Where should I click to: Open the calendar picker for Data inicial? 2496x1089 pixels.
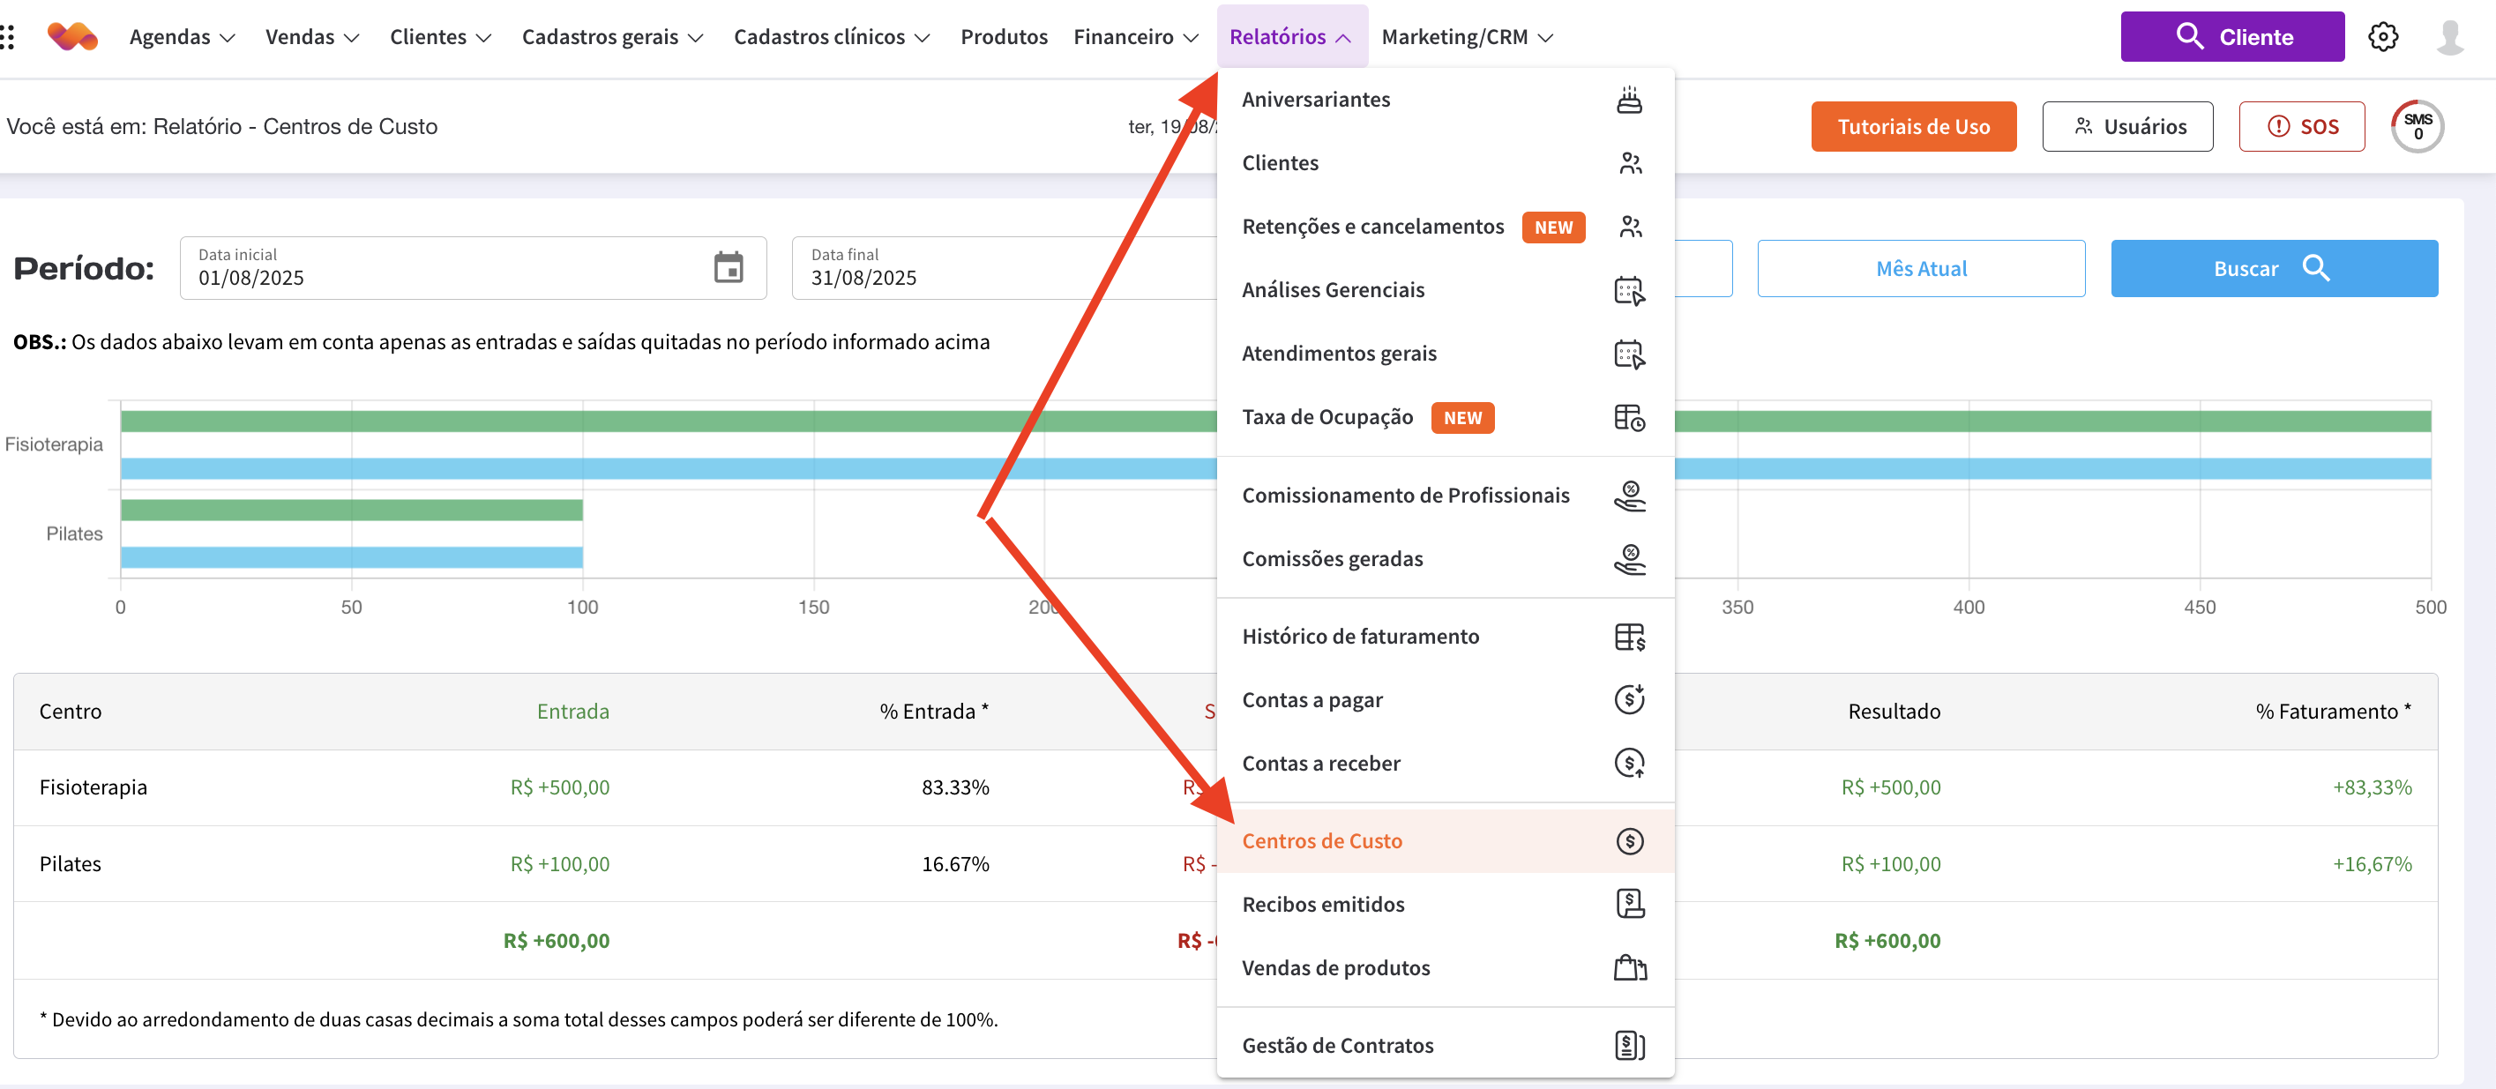click(x=728, y=267)
